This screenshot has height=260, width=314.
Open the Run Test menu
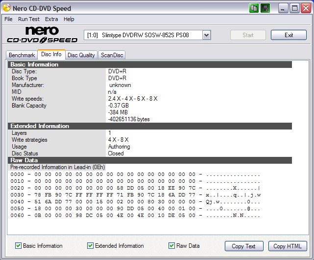tap(29, 19)
